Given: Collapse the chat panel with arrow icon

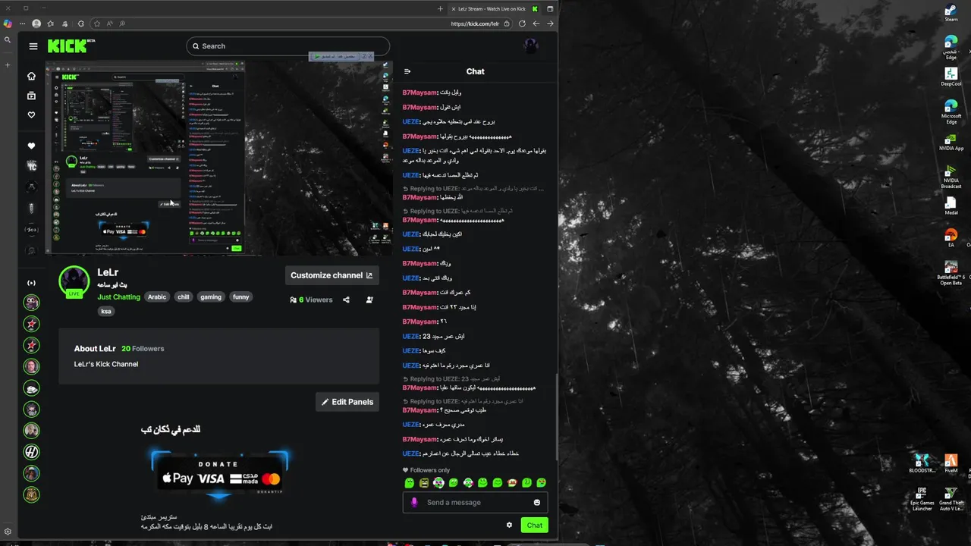Looking at the screenshot, I should coord(407,71).
